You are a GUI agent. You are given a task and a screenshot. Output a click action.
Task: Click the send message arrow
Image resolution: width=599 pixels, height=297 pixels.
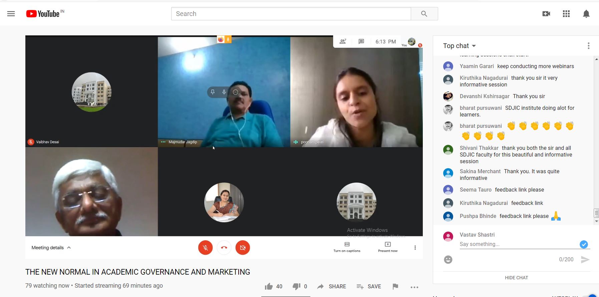tap(585, 259)
